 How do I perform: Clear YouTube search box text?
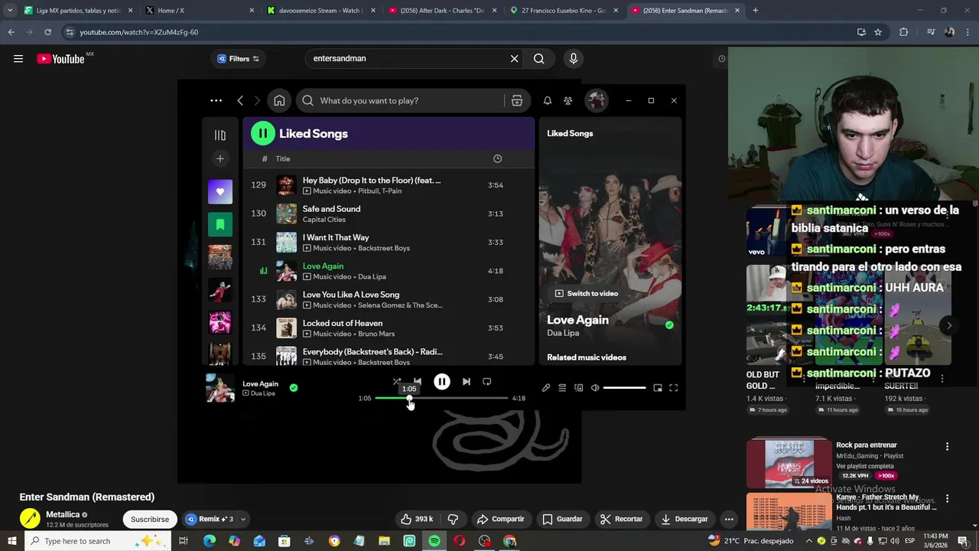(x=515, y=59)
